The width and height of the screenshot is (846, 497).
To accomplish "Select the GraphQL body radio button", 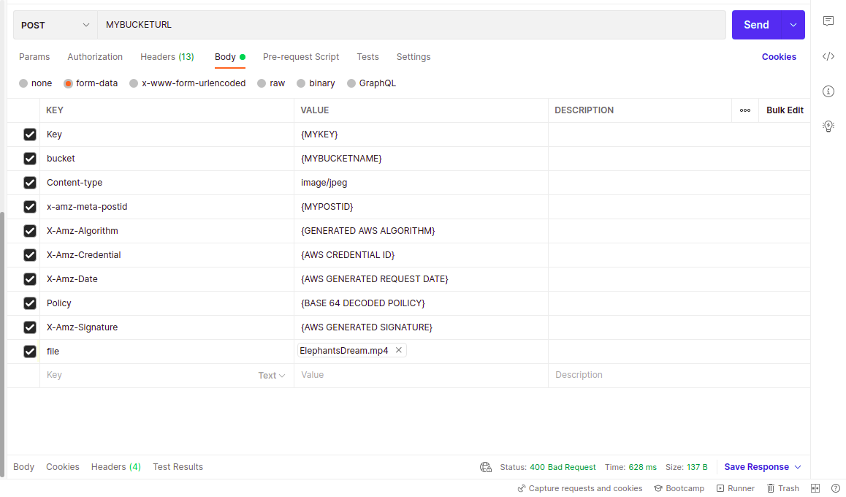I will tap(351, 83).
